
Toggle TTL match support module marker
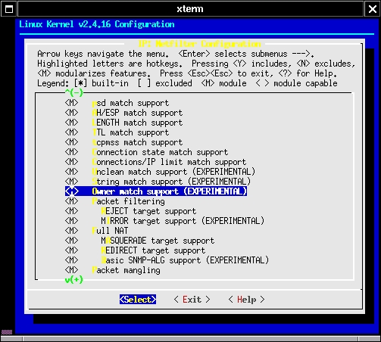click(x=71, y=132)
